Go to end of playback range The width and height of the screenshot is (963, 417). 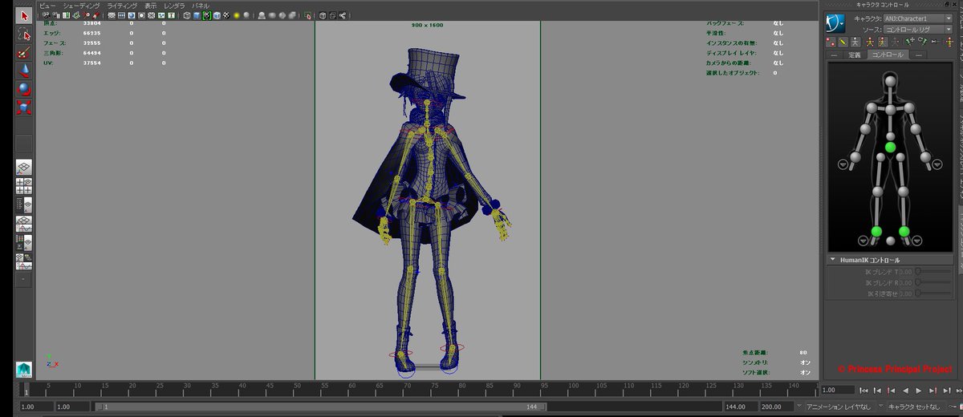coord(959,391)
